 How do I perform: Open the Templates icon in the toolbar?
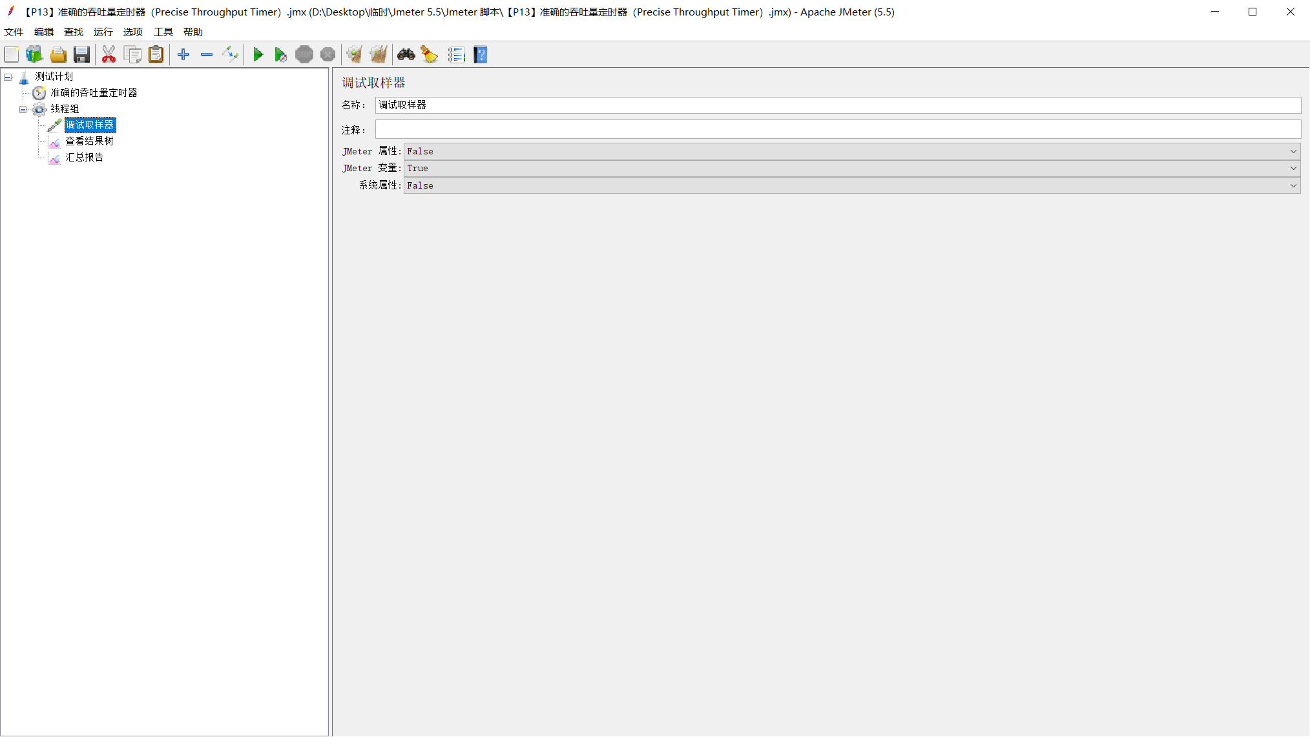[x=34, y=55]
